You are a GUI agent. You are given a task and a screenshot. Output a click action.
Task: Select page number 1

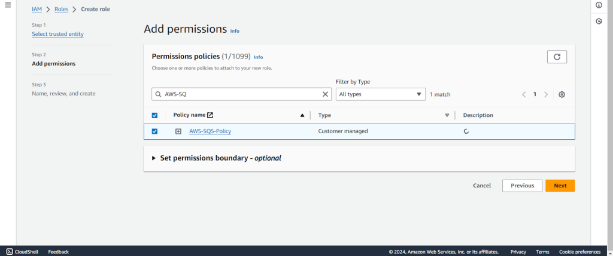coord(535,94)
